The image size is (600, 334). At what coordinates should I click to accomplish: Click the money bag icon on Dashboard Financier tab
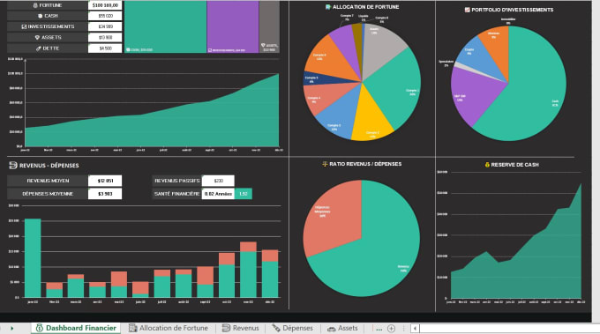[x=39, y=328]
